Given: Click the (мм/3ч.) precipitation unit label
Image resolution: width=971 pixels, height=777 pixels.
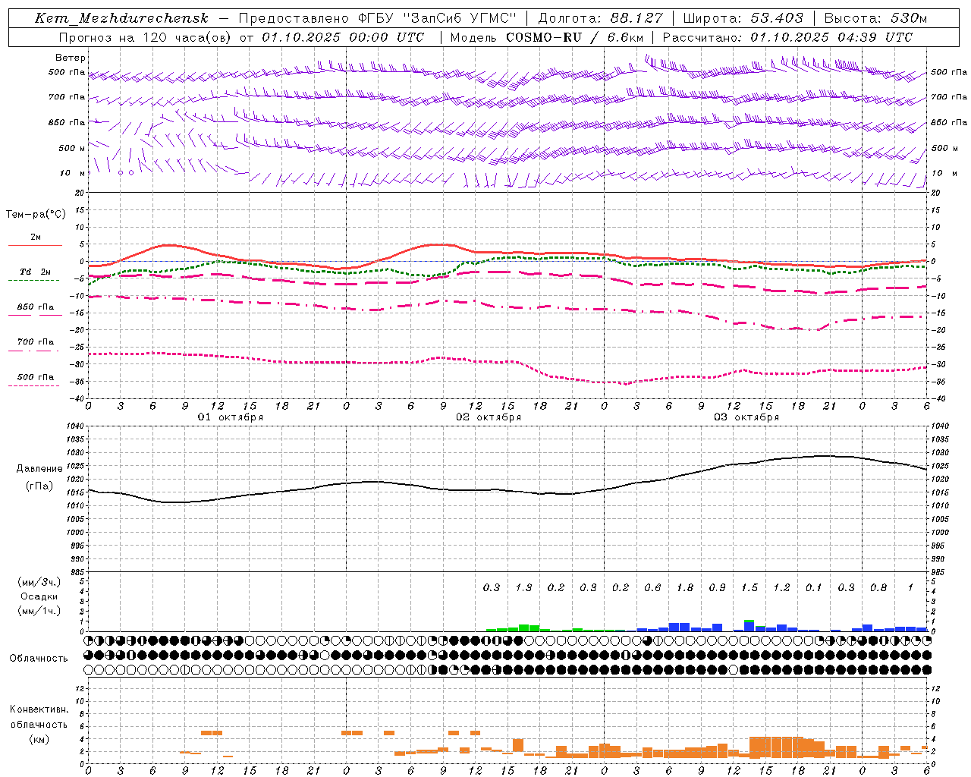Looking at the screenshot, I should (x=39, y=582).
